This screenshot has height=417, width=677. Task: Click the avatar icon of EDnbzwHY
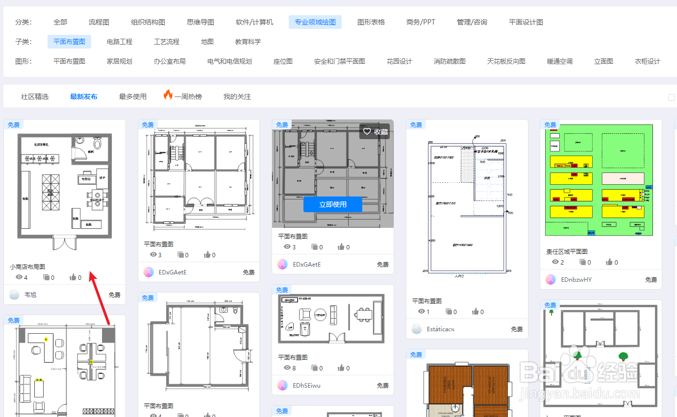(x=551, y=279)
